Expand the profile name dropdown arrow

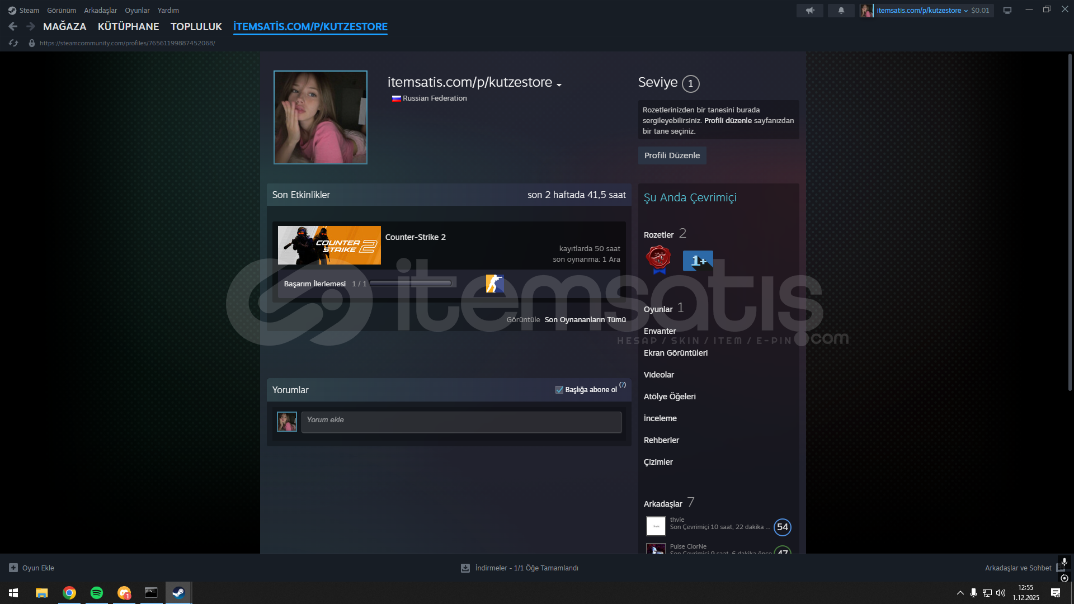coord(559,85)
